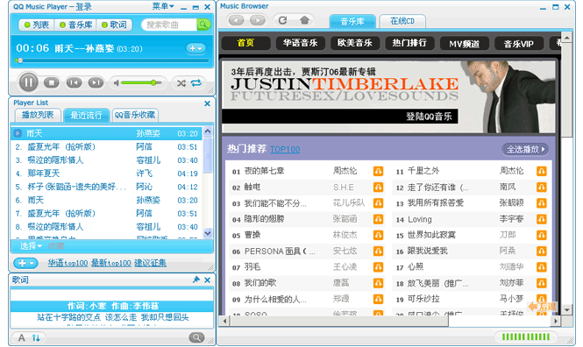Select row 6 雨天 in player list
Image resolution: width=583 pixels, height=347 pixels.
point(106,201)
